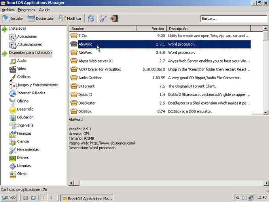
Task: Open the Desarrollo category
Action: point(25,109)
